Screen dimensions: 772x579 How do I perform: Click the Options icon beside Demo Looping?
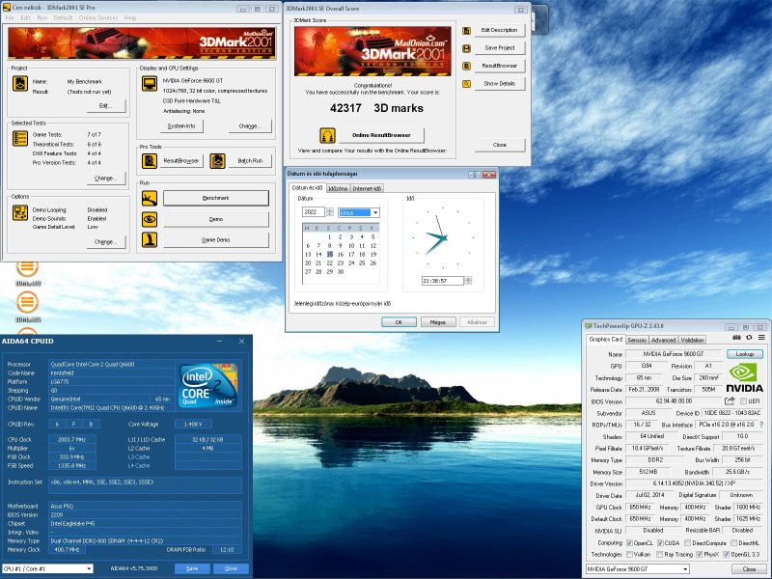click(20, 213)
